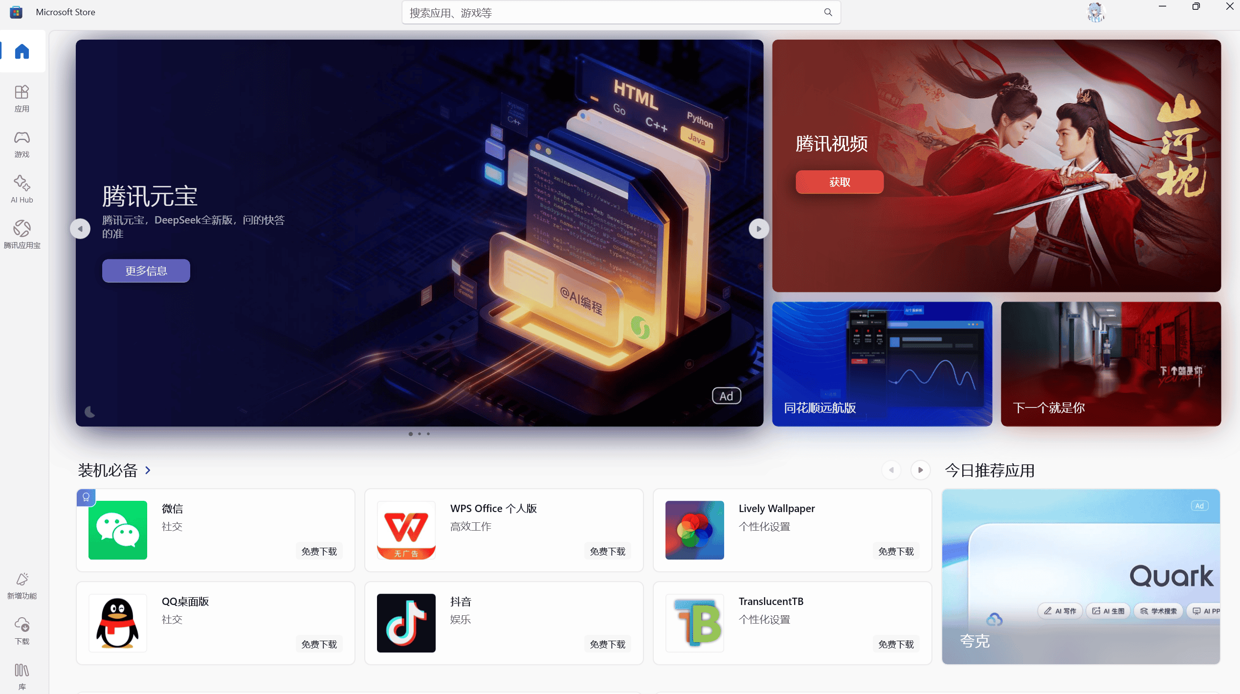Click 更多信息 button on banner
Viewport: 1240px width, 694px height.
click(x=146, y=271)
